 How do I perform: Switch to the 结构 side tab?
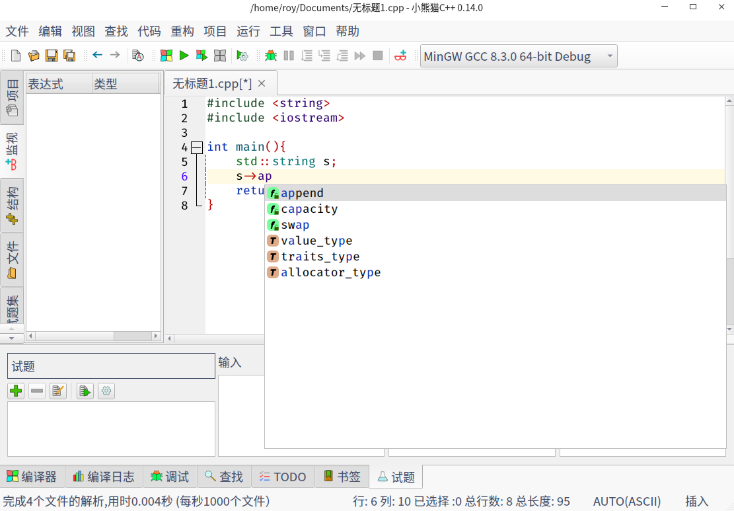point(12,206)
